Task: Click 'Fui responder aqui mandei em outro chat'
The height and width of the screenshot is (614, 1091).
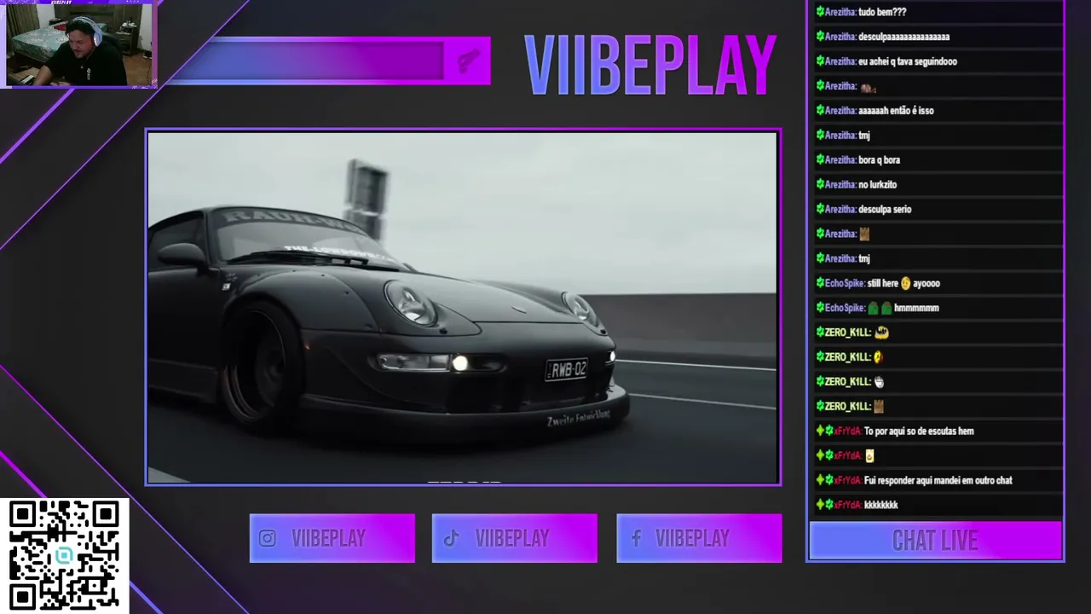Action: [938, 480]
